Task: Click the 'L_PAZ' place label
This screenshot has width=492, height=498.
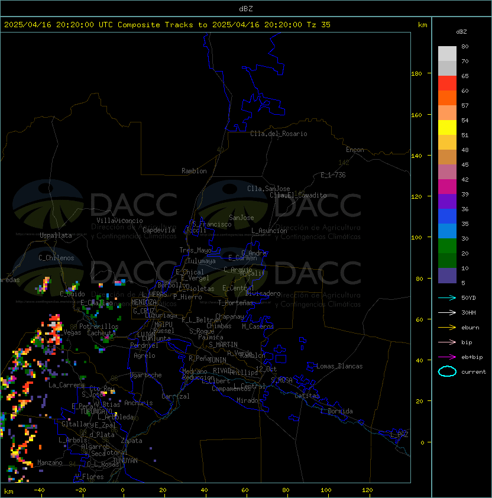Action: 399,434
